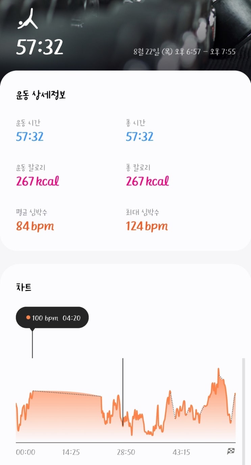This screenshot has width=251, height=465.
Task: Tap the workout date and time range text
Action: [x=184, y=52]
